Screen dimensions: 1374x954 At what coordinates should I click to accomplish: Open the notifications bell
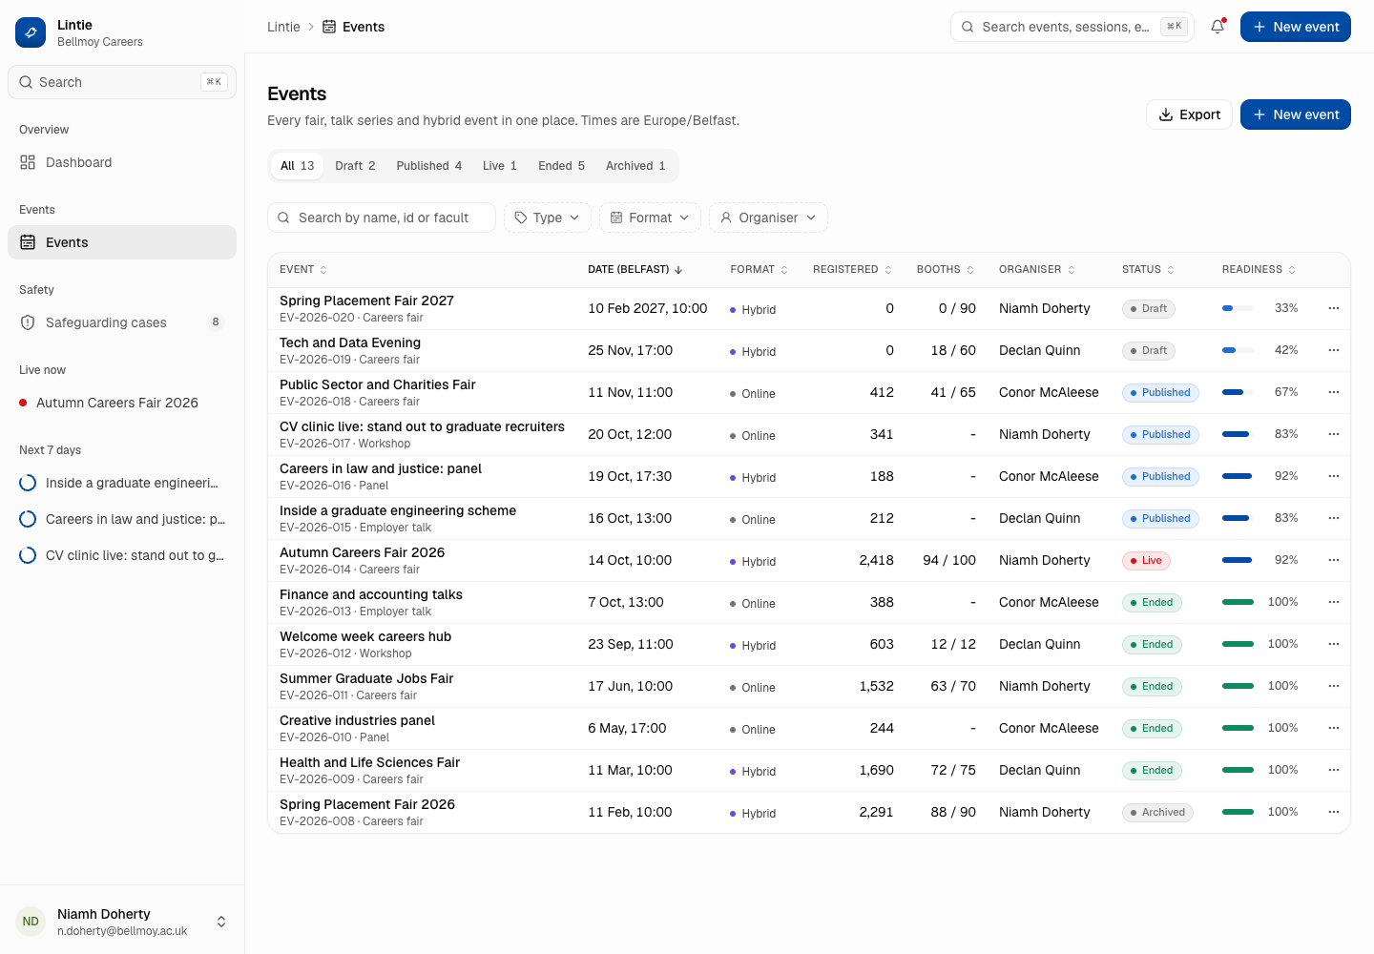(1218, 27)
